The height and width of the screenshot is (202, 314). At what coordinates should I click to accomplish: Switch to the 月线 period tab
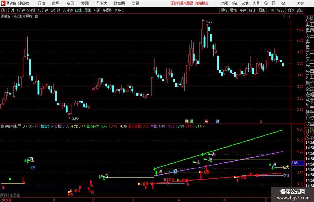click(97, 10)
